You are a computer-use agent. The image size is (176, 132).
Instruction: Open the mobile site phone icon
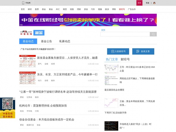23,3
